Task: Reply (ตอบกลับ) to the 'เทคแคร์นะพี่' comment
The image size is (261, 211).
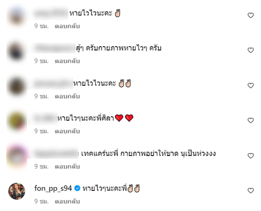Action: [67, 167]
